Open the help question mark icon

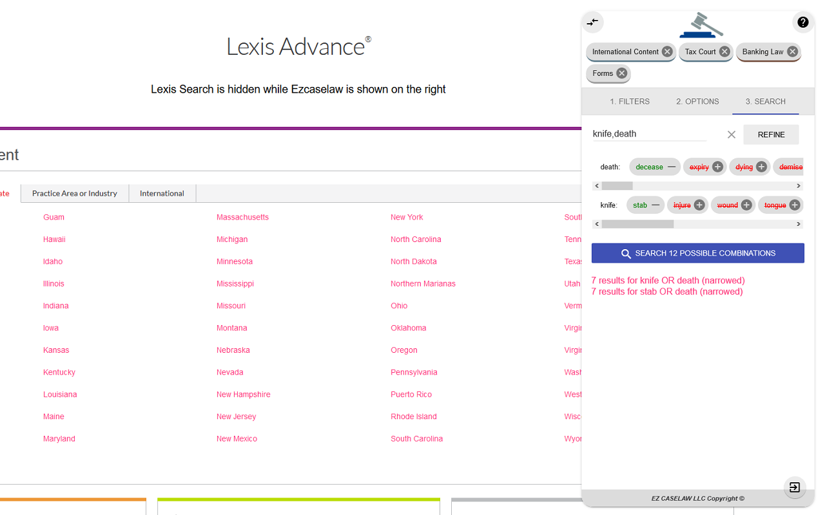click(x=802, y=22)
